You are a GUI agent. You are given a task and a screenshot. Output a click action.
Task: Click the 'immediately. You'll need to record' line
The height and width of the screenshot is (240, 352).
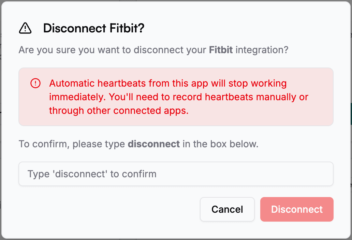[x=126, y=97]
